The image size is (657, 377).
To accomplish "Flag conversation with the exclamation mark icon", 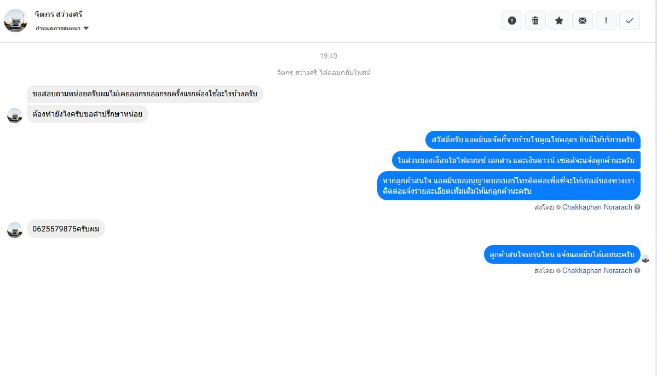I will tap(606, 21).
